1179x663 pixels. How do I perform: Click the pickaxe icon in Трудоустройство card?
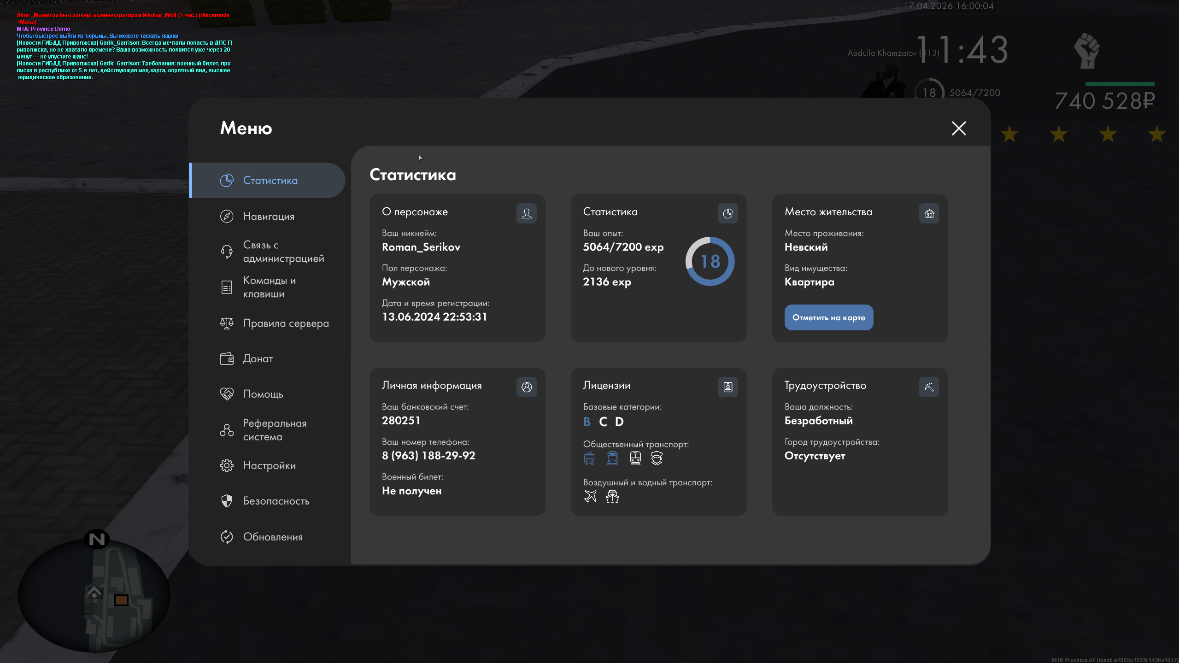click(929, 387)
